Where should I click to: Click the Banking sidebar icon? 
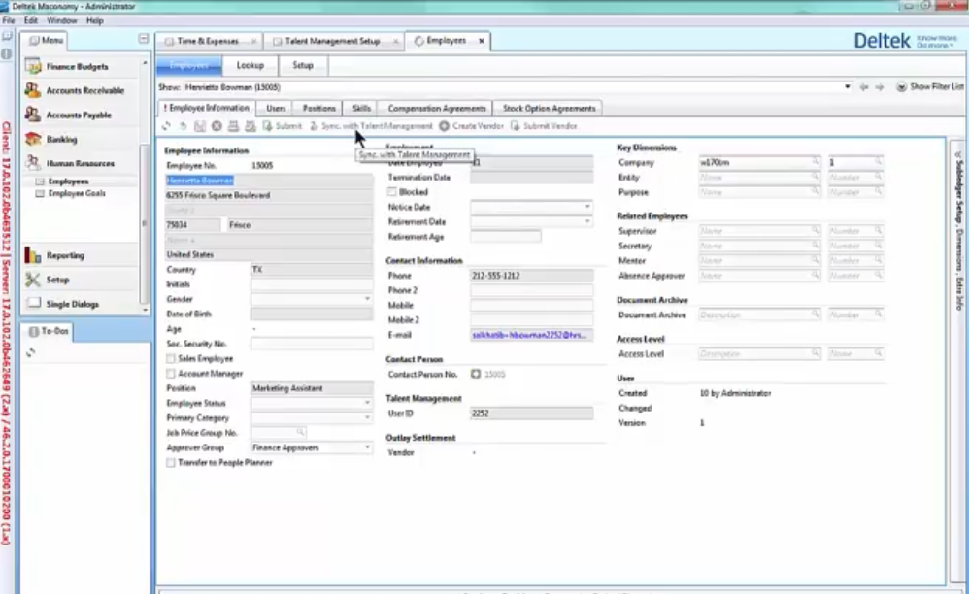58,139
